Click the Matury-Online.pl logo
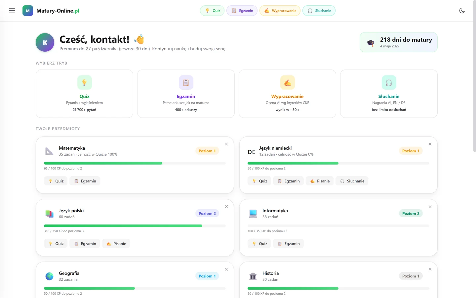The image size is (476, 298). (51, 11)
